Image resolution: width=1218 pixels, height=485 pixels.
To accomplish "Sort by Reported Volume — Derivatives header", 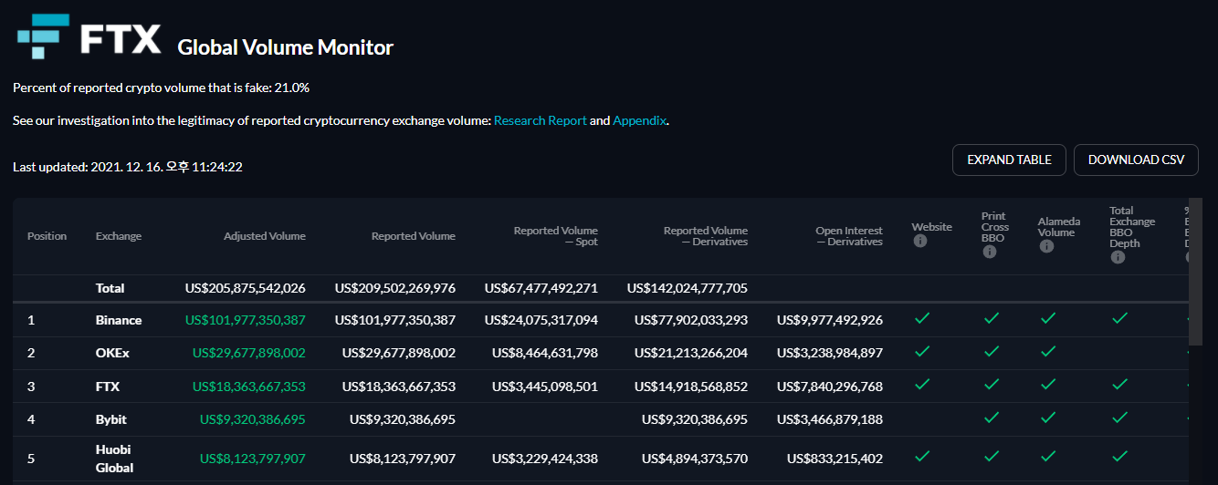I will pyautogui.click(x=706, y=236).
